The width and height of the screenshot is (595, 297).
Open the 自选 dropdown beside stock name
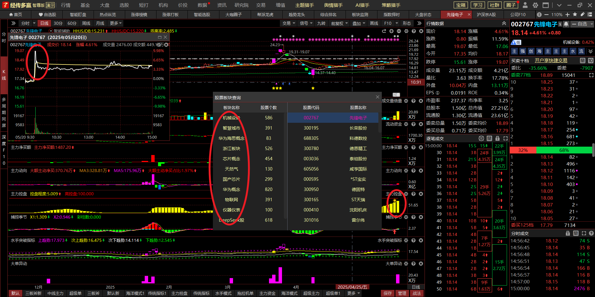pos(582,24)
